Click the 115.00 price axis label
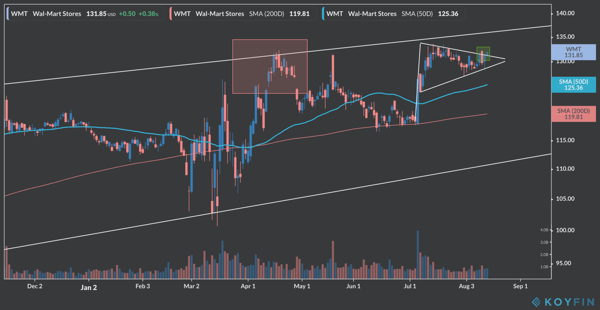 pos(565,140)
